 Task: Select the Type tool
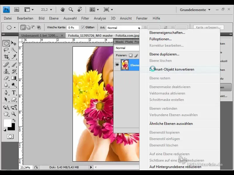click(14, 92)
